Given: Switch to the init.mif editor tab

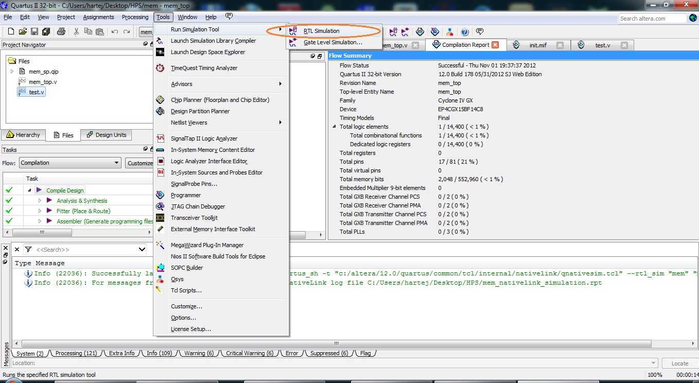Looking at the screenshot, I should point(538,45).
